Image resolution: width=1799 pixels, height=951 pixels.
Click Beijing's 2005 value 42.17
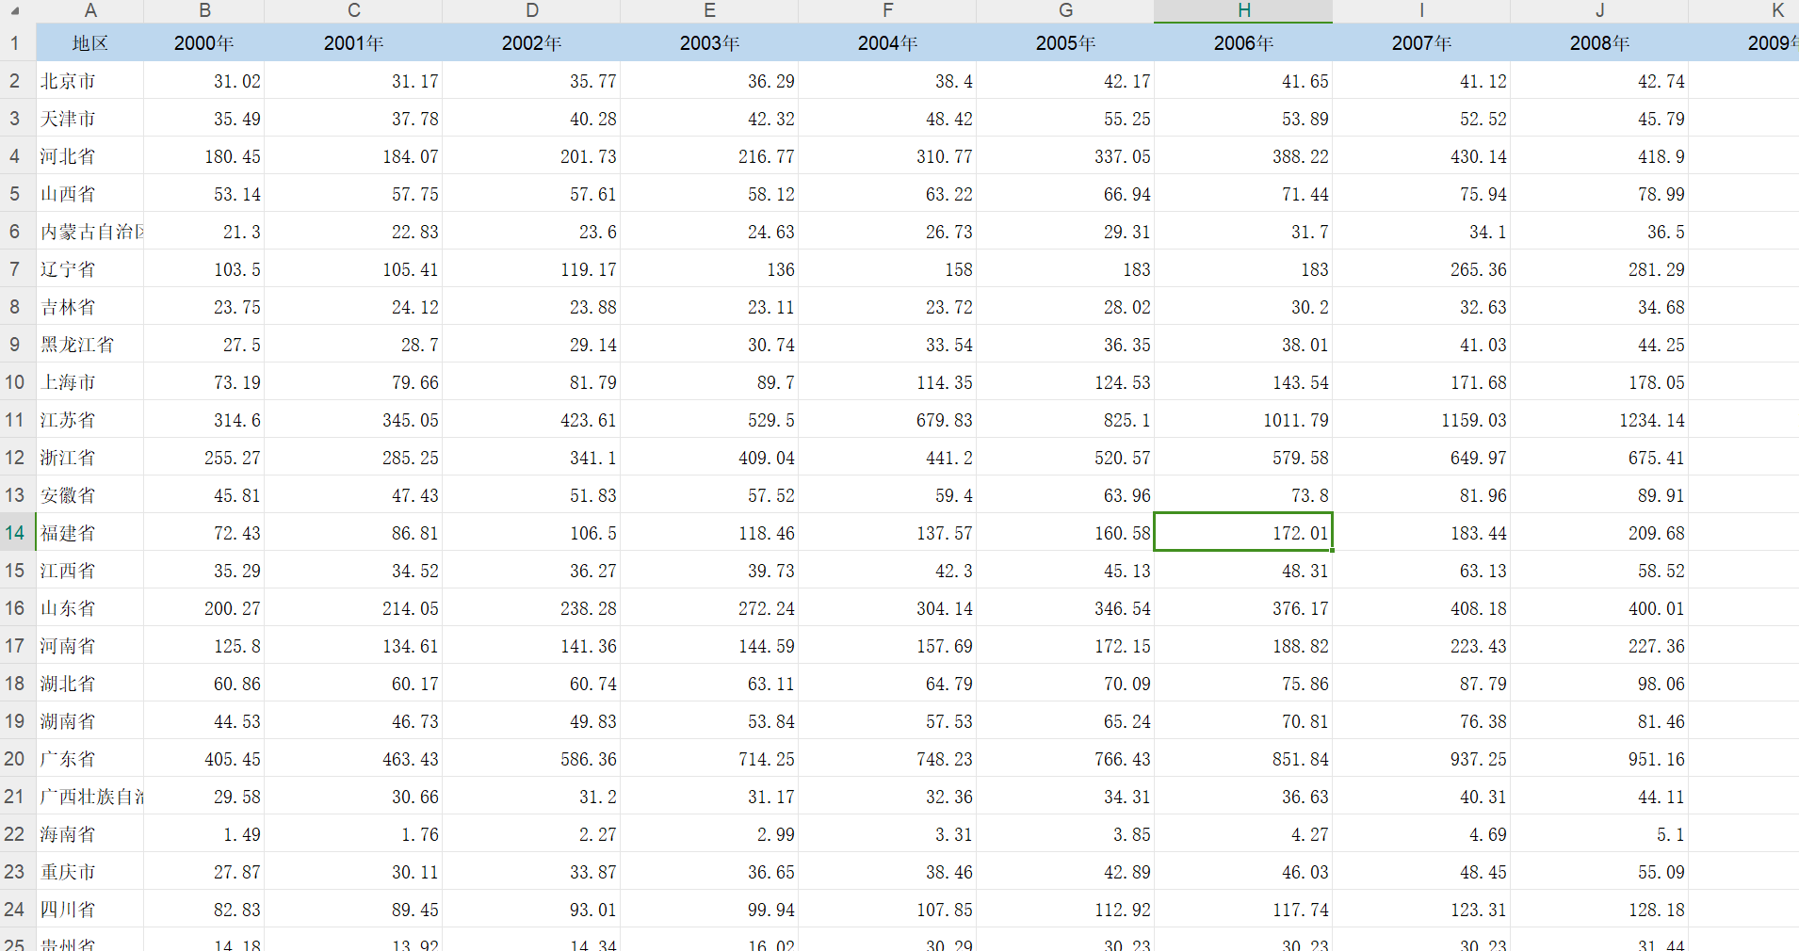point(1066,81)
